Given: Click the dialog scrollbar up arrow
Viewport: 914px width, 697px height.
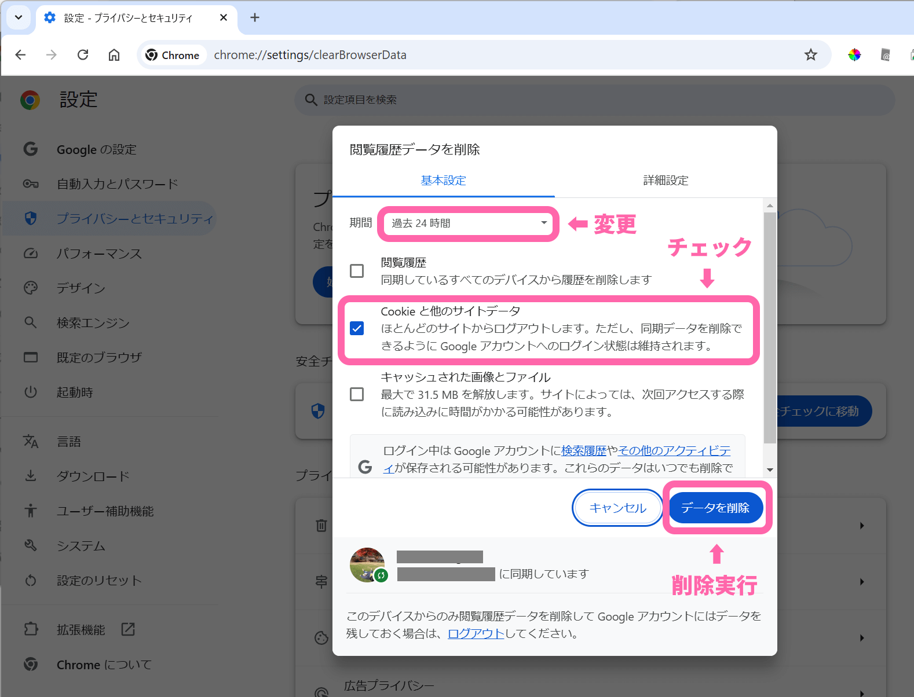Looking at the screenshot, I should 770,206.
